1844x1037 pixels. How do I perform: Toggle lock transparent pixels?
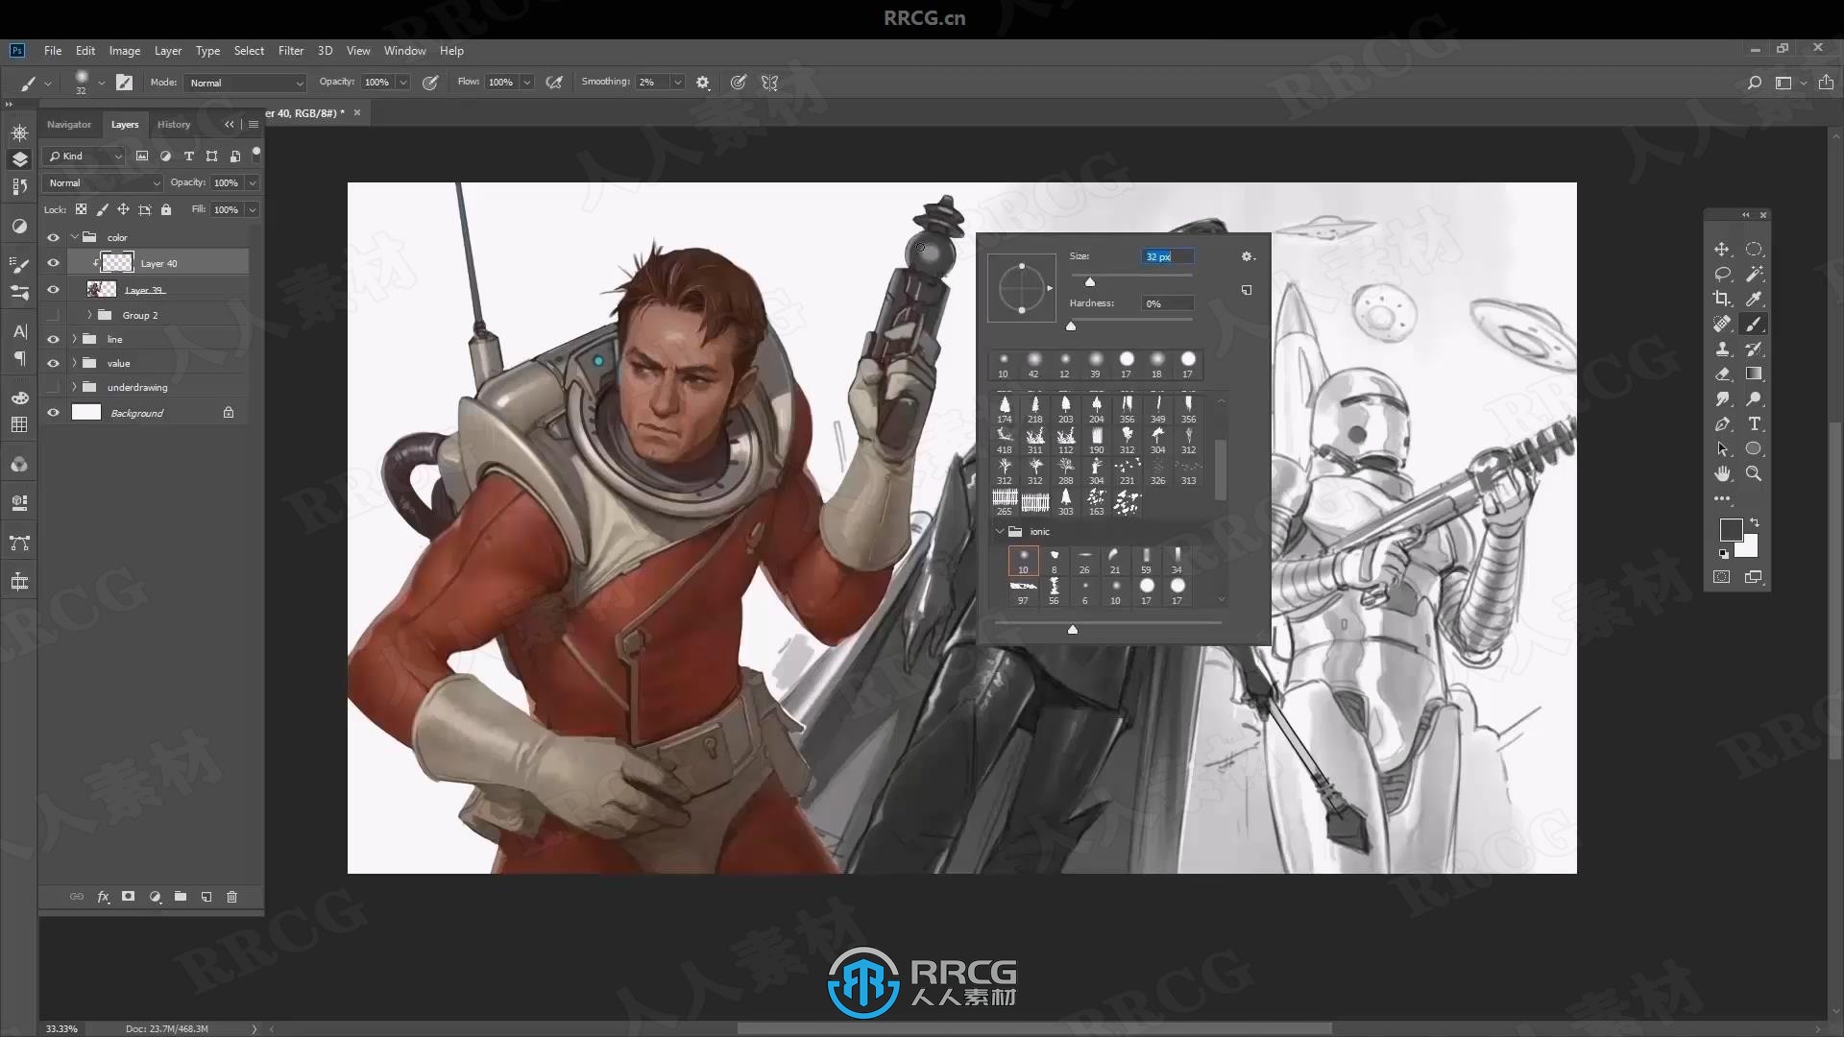click(81, 209)
